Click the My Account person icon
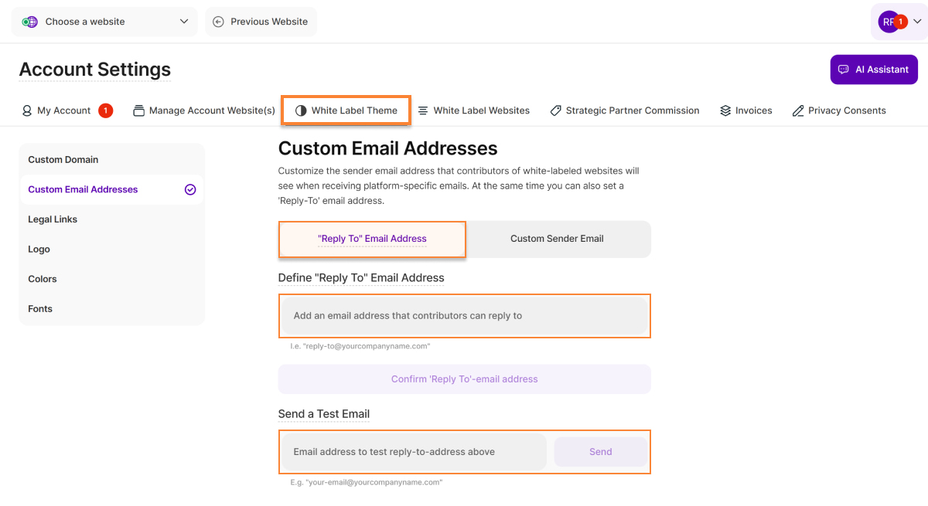This screenshot has height=506, width=928. 27,110
